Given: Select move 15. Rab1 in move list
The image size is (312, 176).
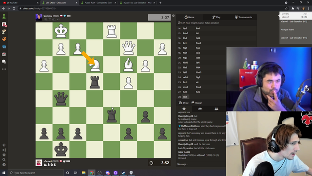Looking at the screenshot, I should 185,33.
